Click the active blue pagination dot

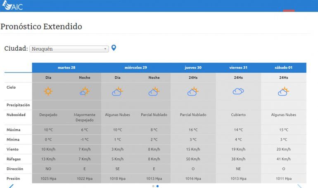[158, 186]
